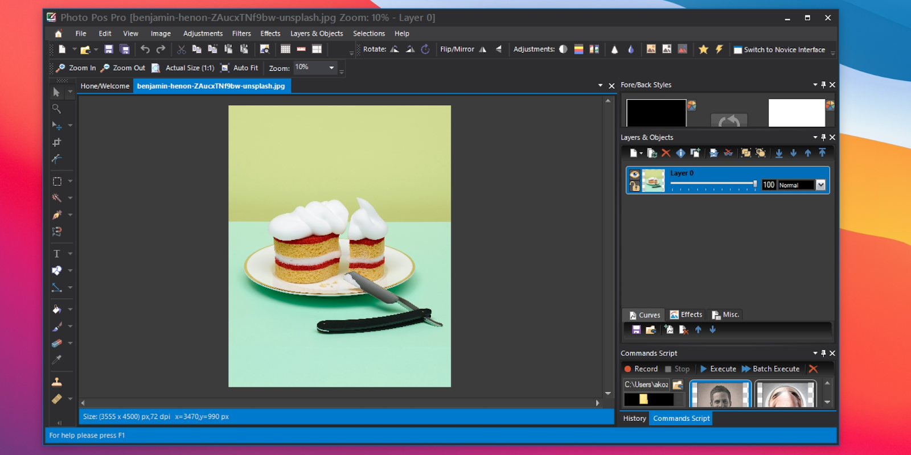The height and width of the screenshot is (455, 911).
Task: Swap fore and back colors arrow button
Action: coord(729,120)
